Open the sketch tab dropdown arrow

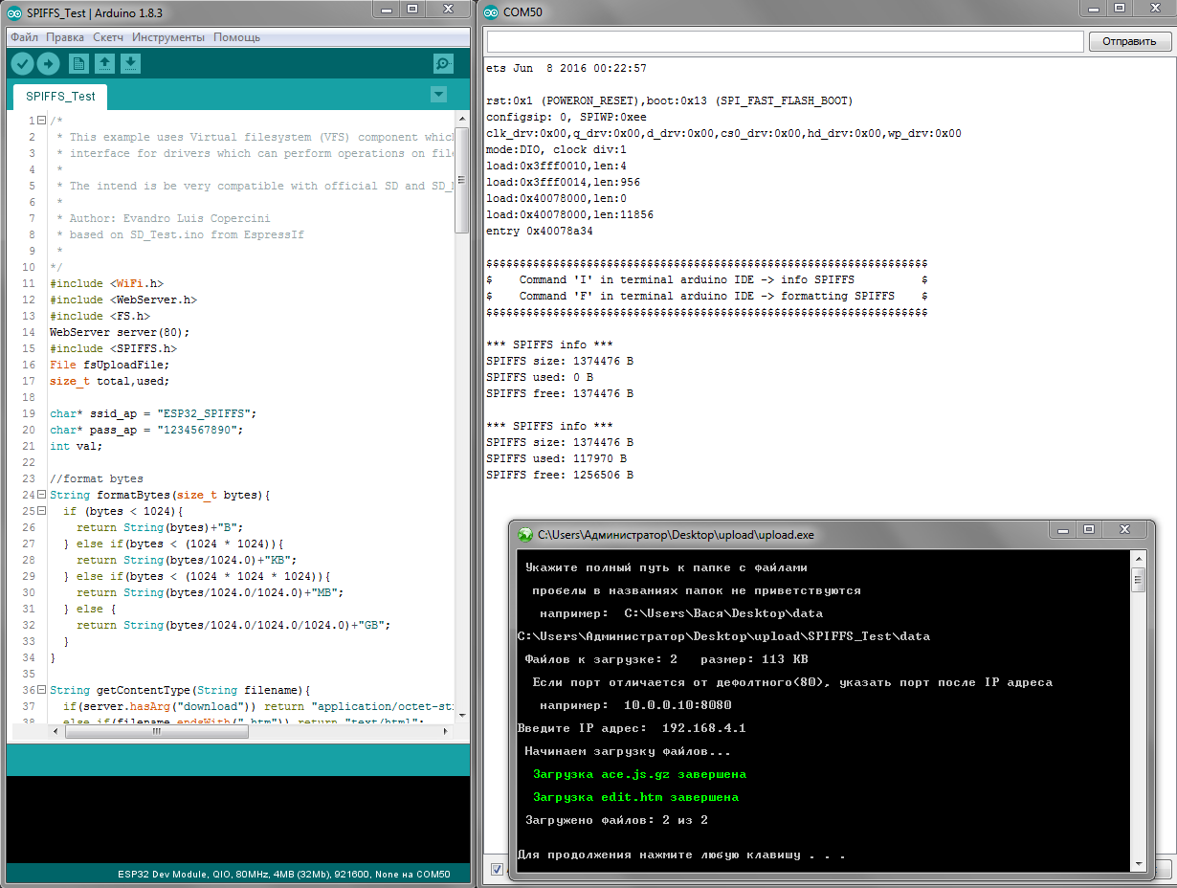pos(438,95)
